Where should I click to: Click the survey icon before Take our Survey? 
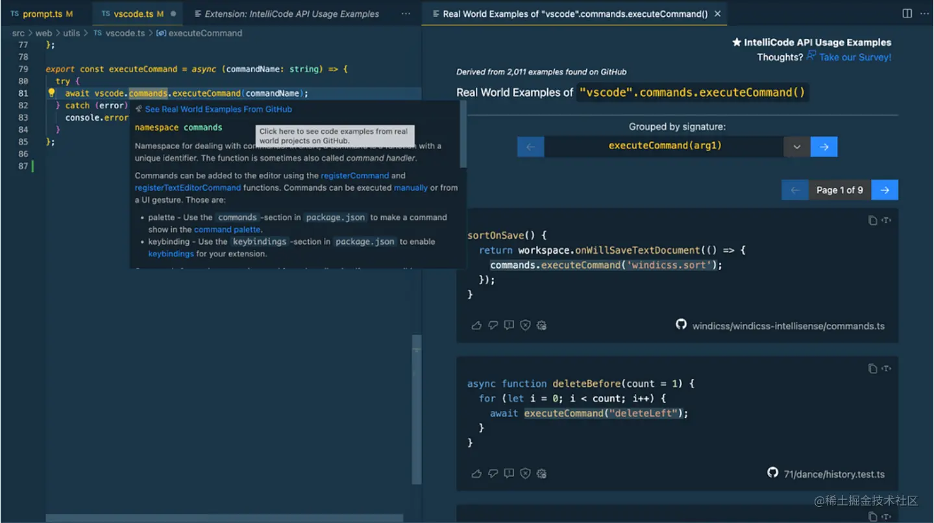click(811, 56)
